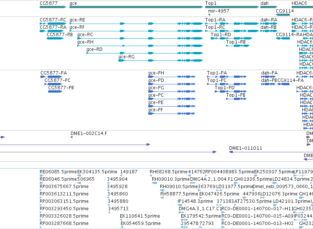This screenshot has width=313, height=229.
Task: Select the gce-PC protein label
Action: click(x=156, y=95)
